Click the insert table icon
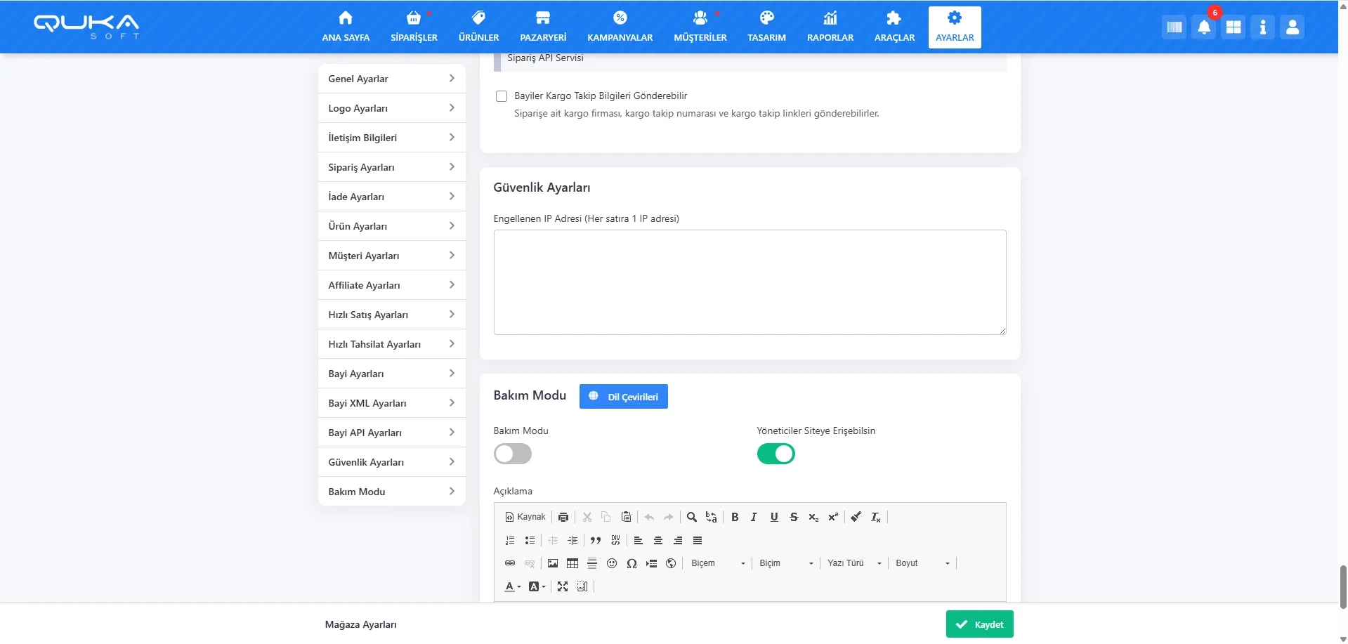 [572, 563]
